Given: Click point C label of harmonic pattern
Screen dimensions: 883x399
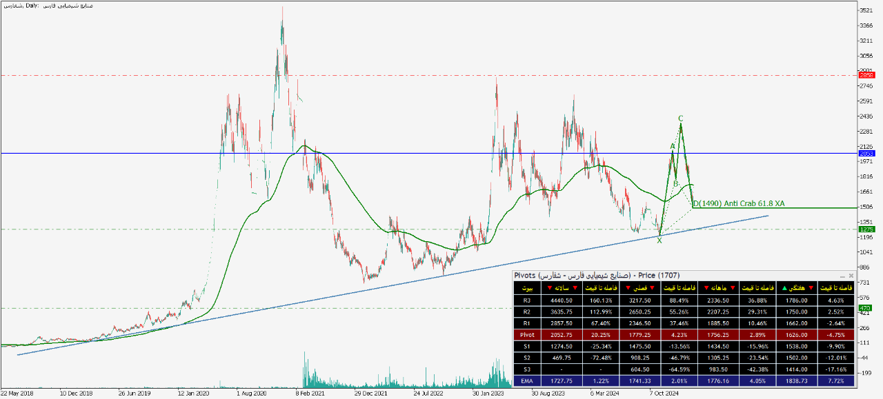Looking at the screenshot, I should tap(681, 119).
